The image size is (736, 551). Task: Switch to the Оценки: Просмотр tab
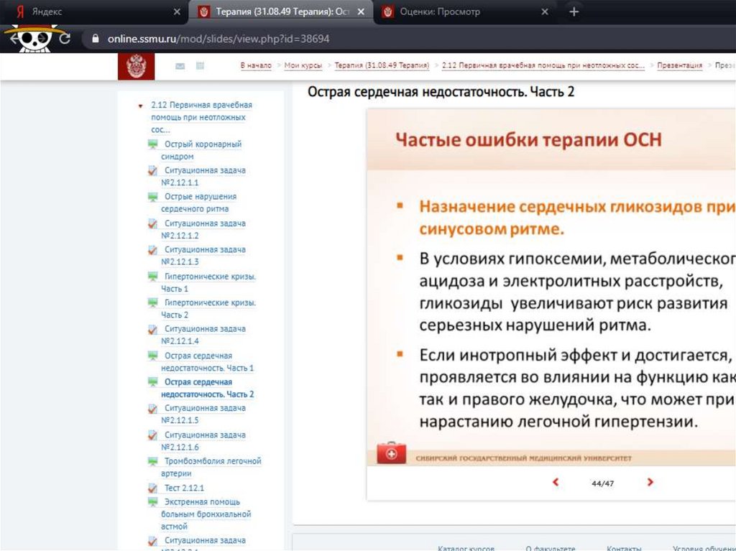click(x=465, y=11)
